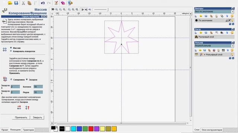This screenshot has width=238, height=133.
Task: Open file with the yellow folder icon
Action: 10,3
